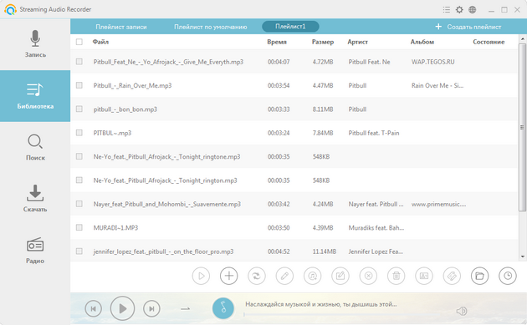
Task: Click the scrollbar down arrow
Action: point(522,256)
